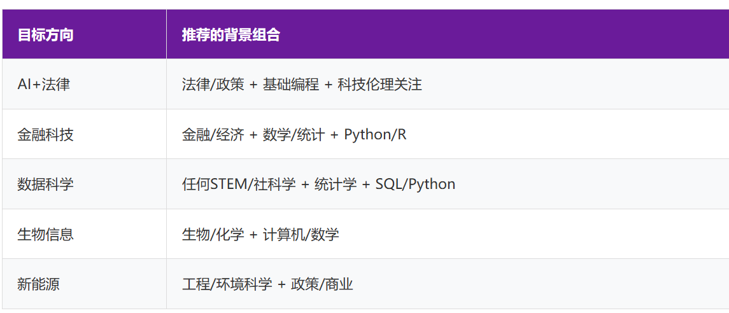Click the 生物/化学 text
The height and width of the screenshot is (313, 729).
213,234
